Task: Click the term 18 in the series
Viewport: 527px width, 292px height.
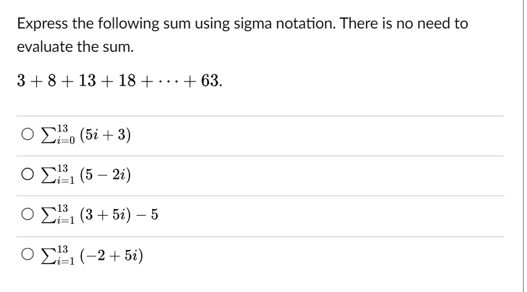Action: coord(127,81)
